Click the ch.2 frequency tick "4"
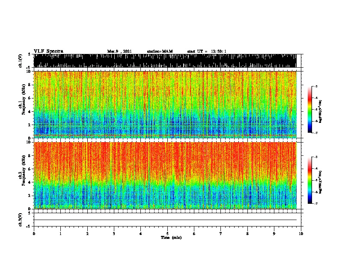This screenshot has height=262, width=339. tap(30, 182)
